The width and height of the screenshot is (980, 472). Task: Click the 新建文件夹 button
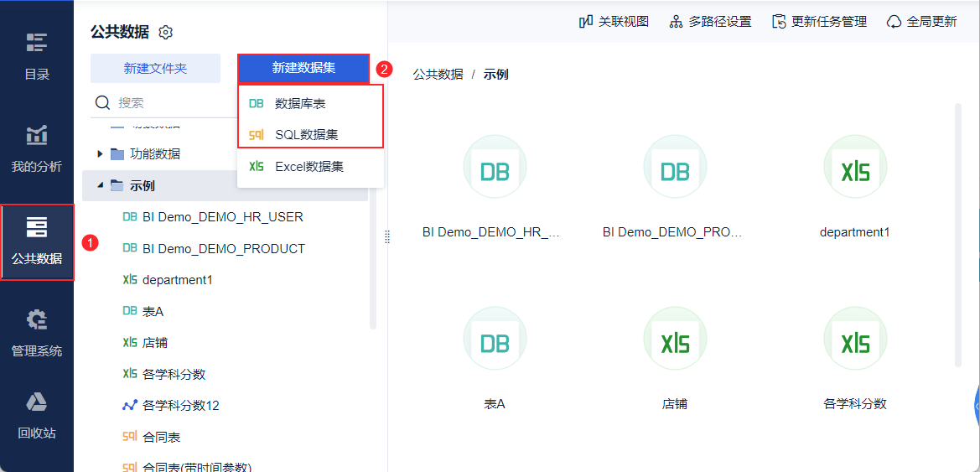click(155, 69)
